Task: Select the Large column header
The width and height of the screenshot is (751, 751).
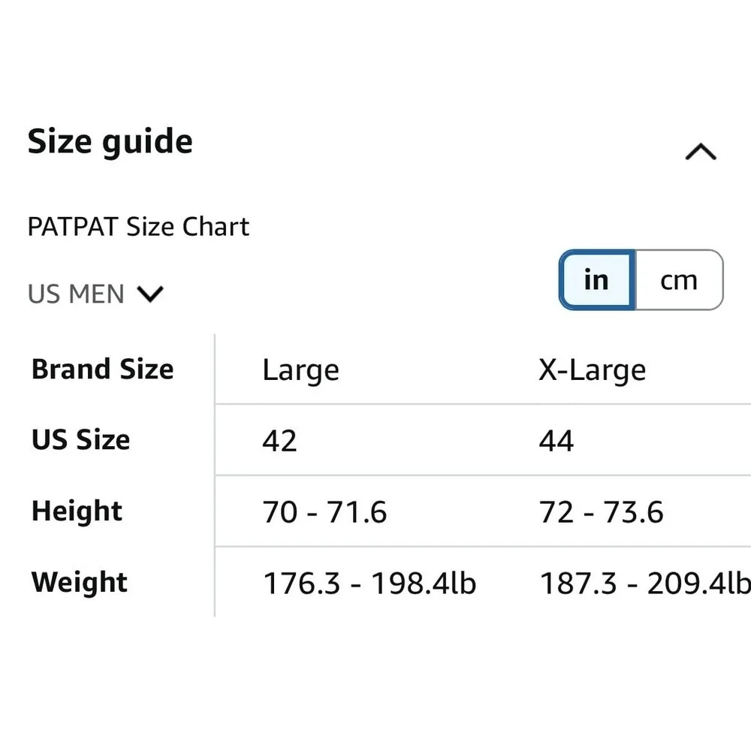Action: 301,370
